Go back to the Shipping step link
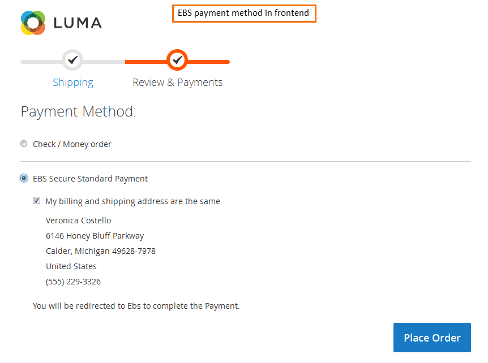 tap(72, 83)
